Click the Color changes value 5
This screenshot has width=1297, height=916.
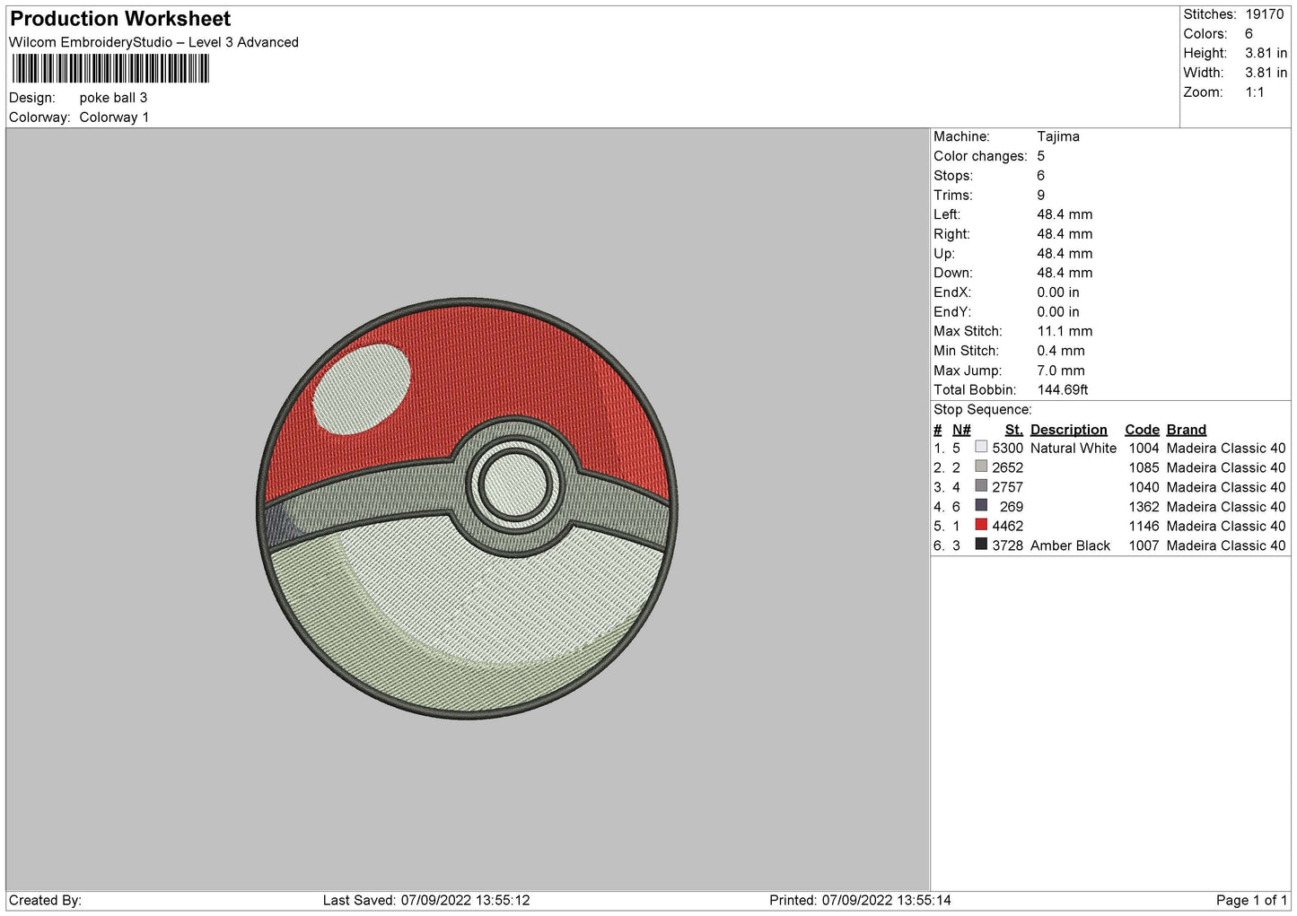tap(1040, 156)
